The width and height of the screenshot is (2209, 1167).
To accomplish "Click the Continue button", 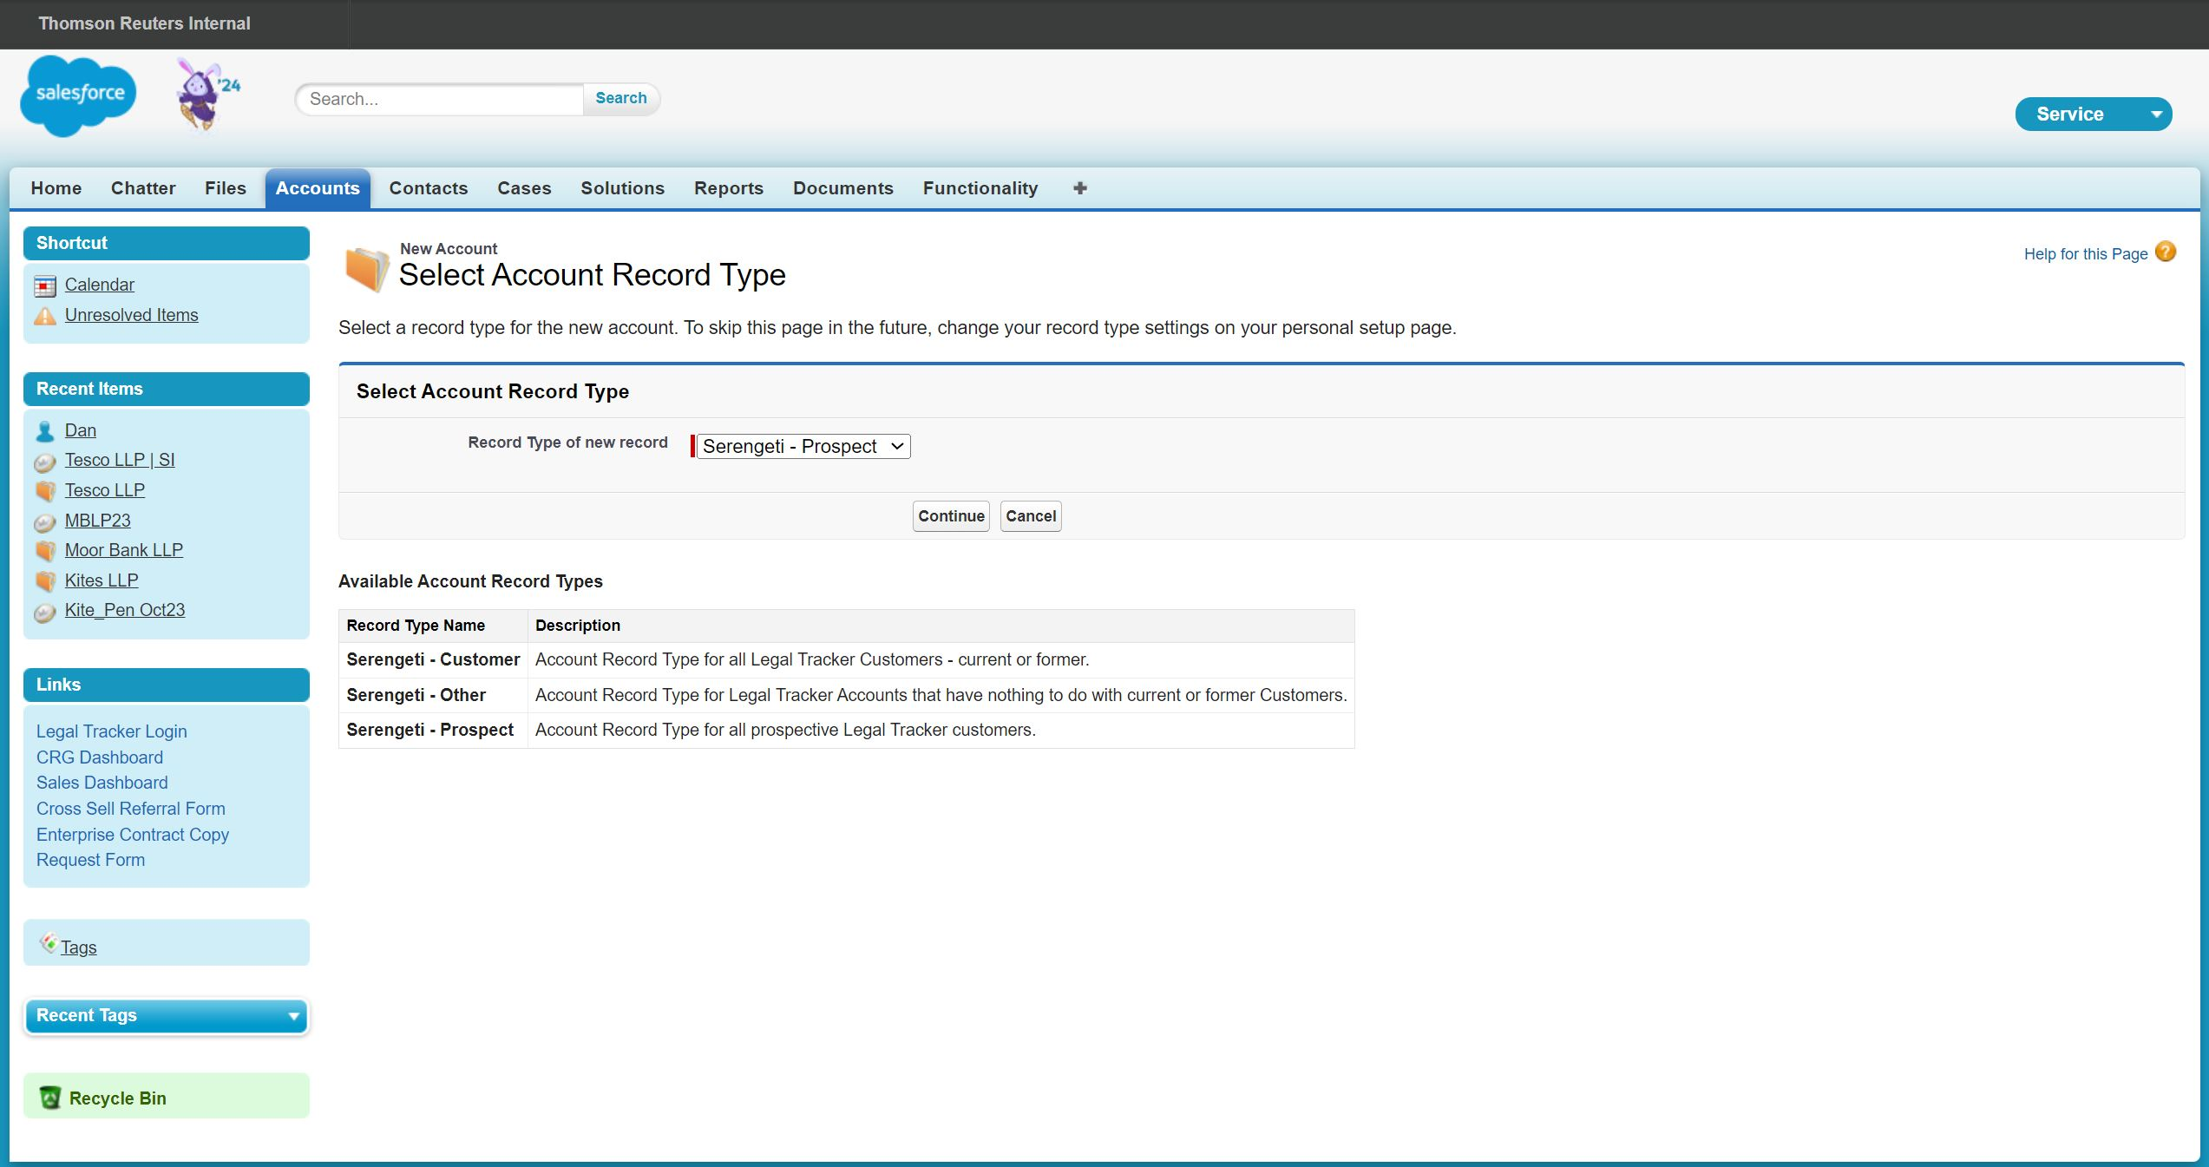I will click(x=951, y=516).
